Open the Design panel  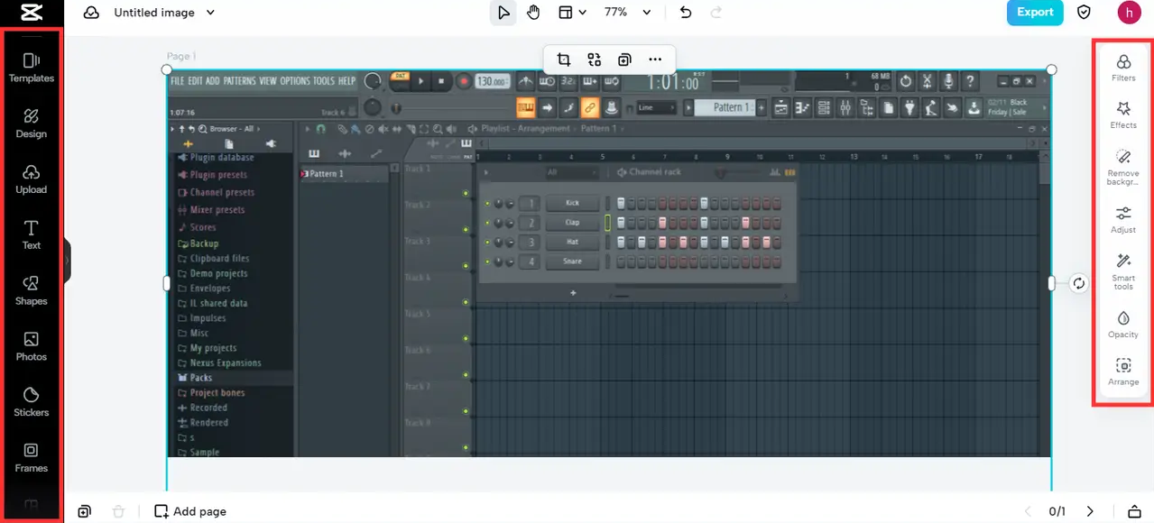point(32,123)
